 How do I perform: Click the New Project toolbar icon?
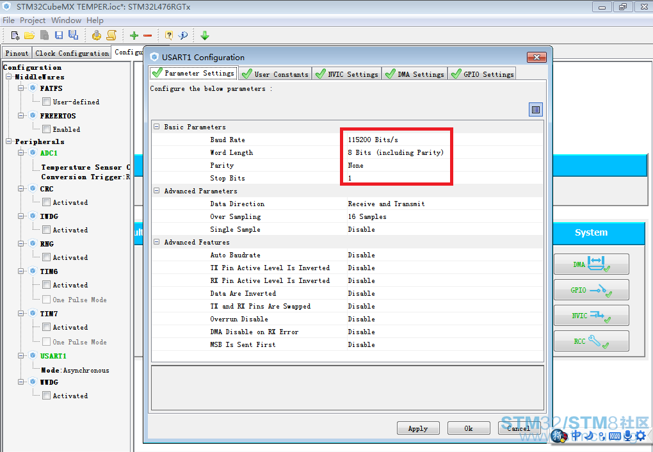[15, 35]
